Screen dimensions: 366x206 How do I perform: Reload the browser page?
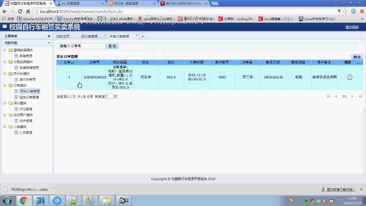(20, 11)
